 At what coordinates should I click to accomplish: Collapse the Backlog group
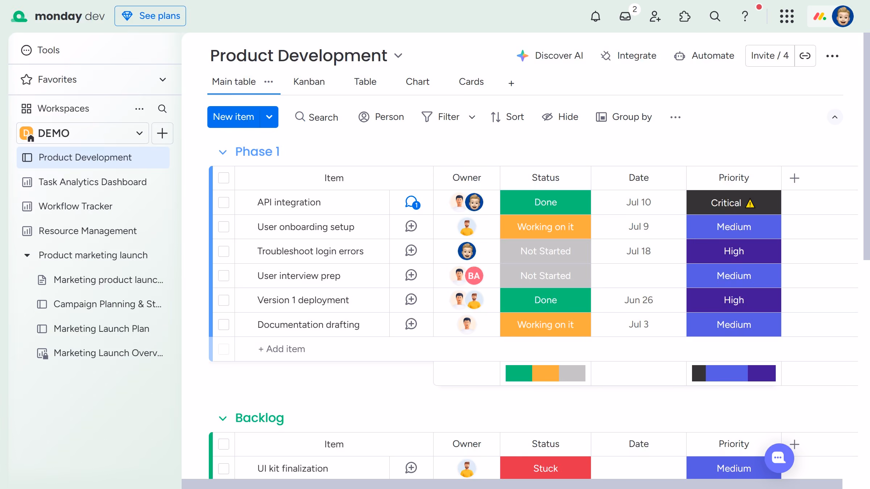tap(223, 418)
